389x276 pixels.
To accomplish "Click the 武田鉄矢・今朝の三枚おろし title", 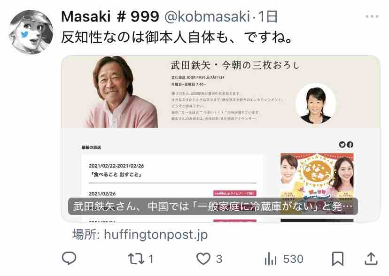I will click(235, 65).
